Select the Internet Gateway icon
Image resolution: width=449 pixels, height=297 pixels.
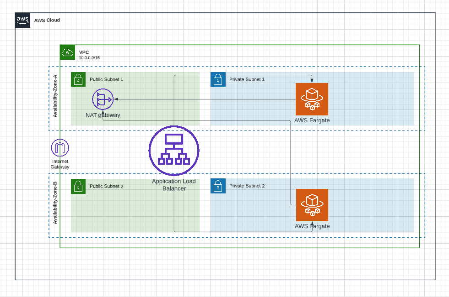coord(60,147)
